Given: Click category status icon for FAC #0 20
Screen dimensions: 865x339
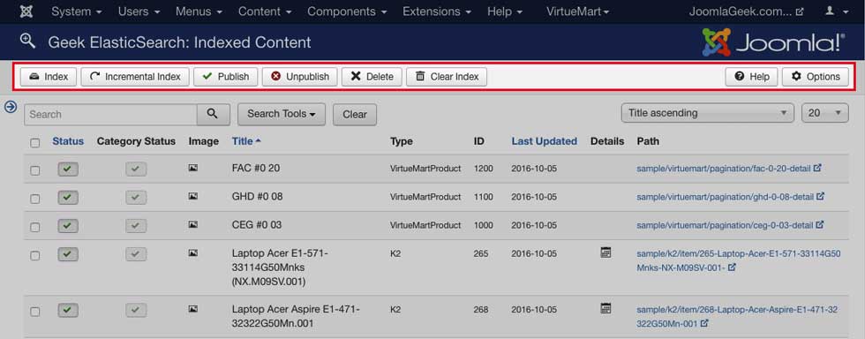Looking at the screenshot, I should (x=136, y=169).
